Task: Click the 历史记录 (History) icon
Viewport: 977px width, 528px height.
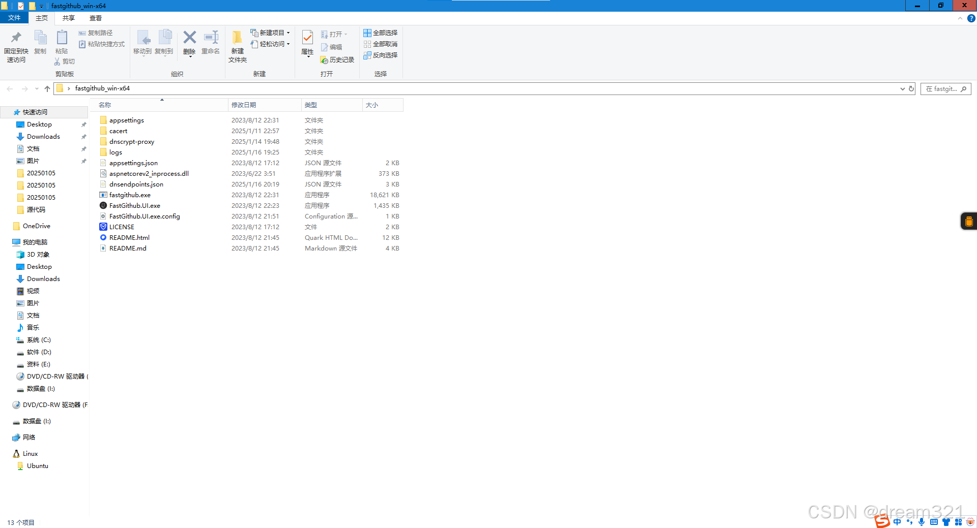Action: [x=337, y=59]
